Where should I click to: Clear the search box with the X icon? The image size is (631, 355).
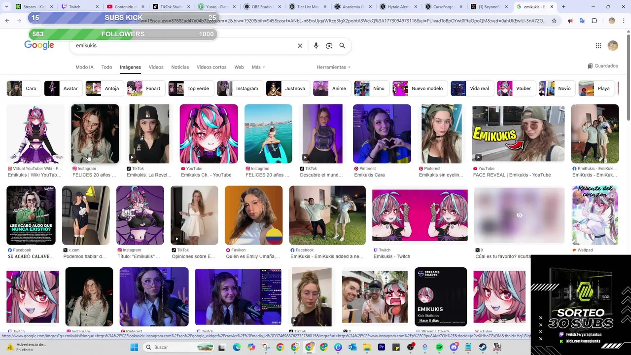pyautogui.click(x=300, y=45)
